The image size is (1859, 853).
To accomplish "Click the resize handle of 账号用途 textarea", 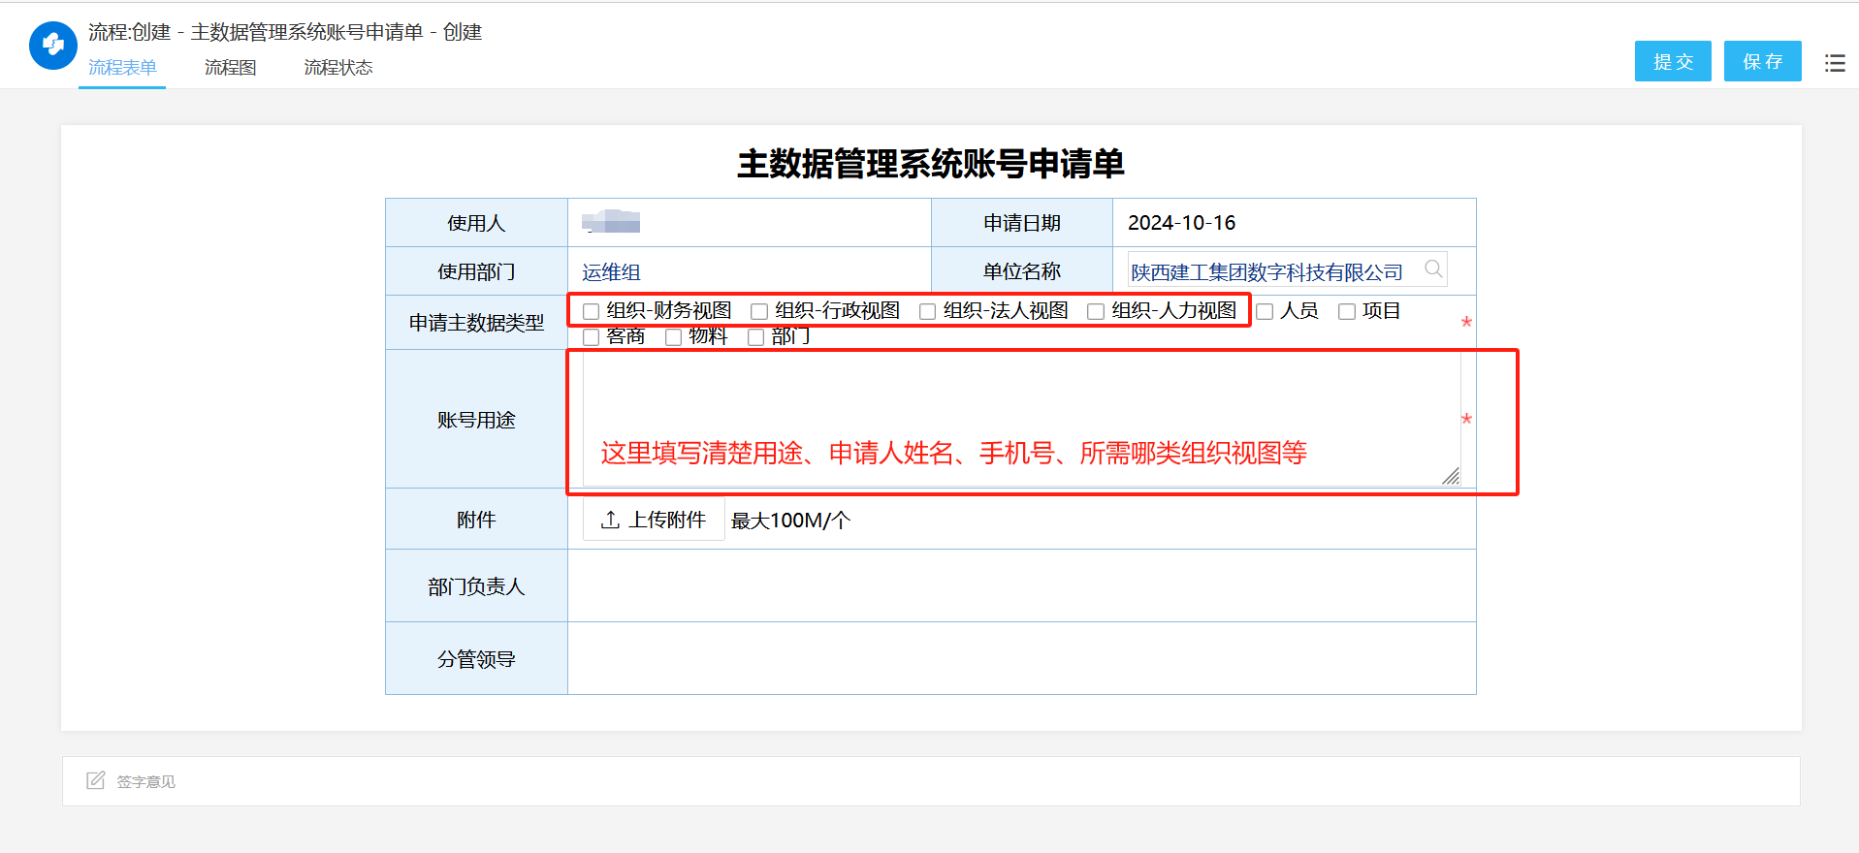I will (1451, 476).
